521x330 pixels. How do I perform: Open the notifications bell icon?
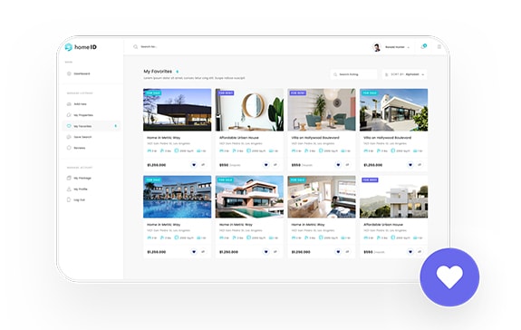tap(423, 47)
